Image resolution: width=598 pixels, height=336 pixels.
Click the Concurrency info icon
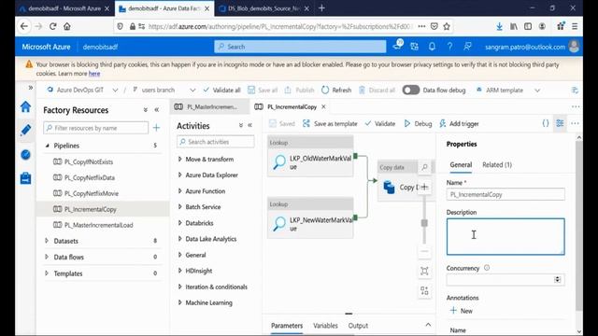point(487,268)
